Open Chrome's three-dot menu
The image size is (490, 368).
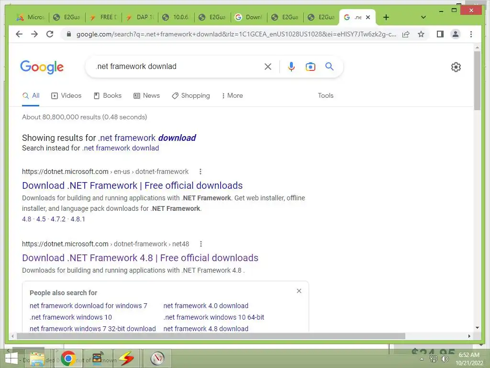coord(471,34)
